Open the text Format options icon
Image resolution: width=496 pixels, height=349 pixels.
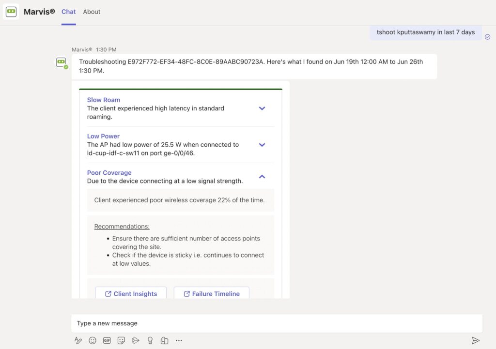78,340
